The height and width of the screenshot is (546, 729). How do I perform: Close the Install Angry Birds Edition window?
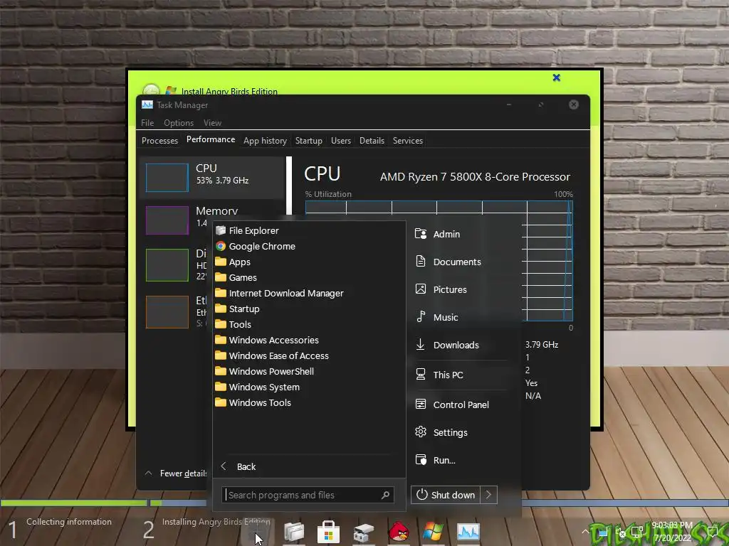click(556, 77)
